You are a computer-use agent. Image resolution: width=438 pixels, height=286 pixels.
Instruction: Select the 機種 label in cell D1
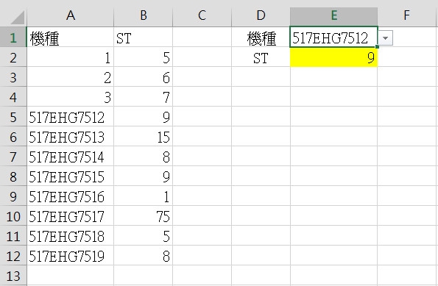click(261, 37)
